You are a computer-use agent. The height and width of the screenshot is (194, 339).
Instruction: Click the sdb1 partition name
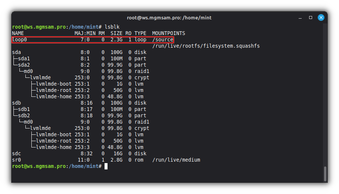[x=24, y=109]
